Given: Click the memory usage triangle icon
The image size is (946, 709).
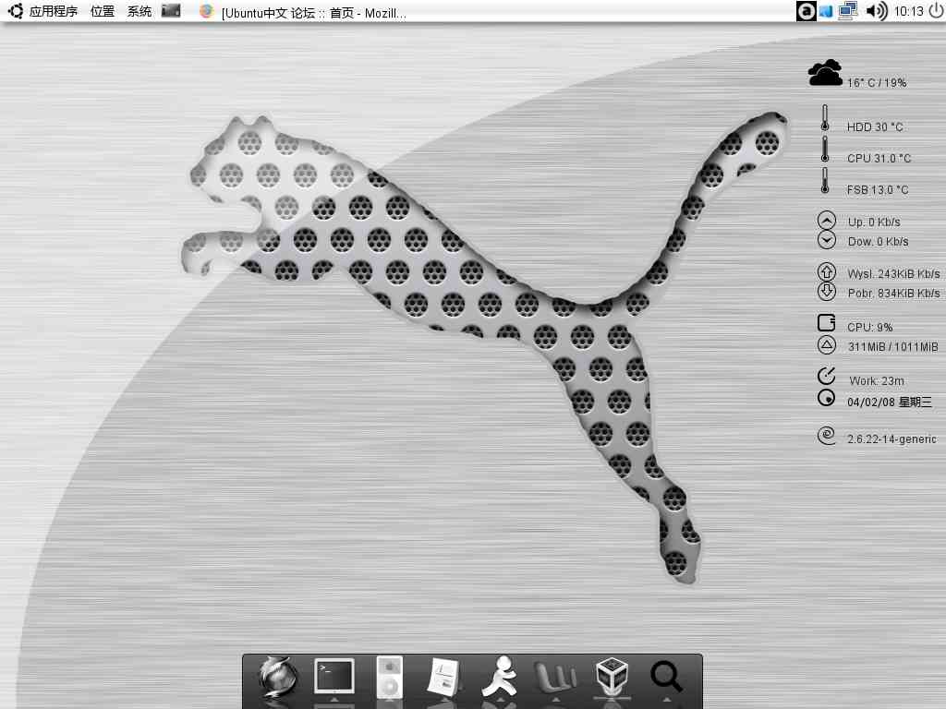Looking at the screenshot, I should pyautogui.click(x=827, y=345).
